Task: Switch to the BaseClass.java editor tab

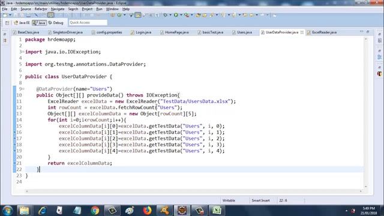Action: tap(26, 32)
